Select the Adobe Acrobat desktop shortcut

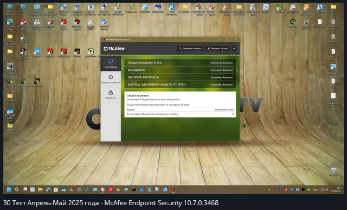(x=64, y=24)
